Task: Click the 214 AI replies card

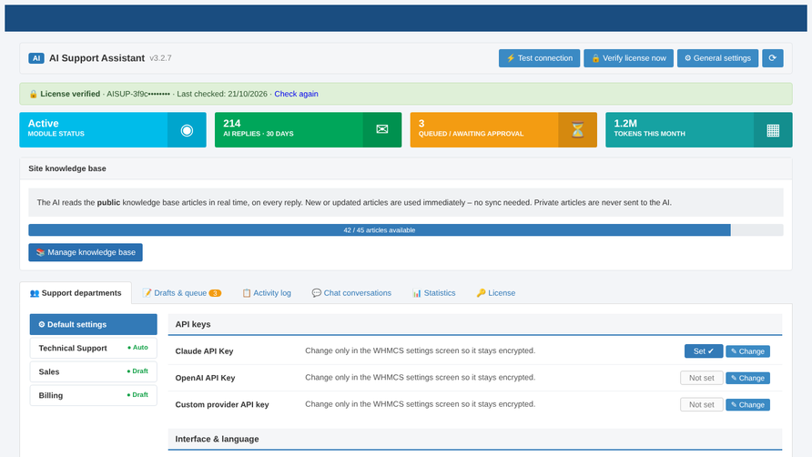Action: click(x=308, y=130)
